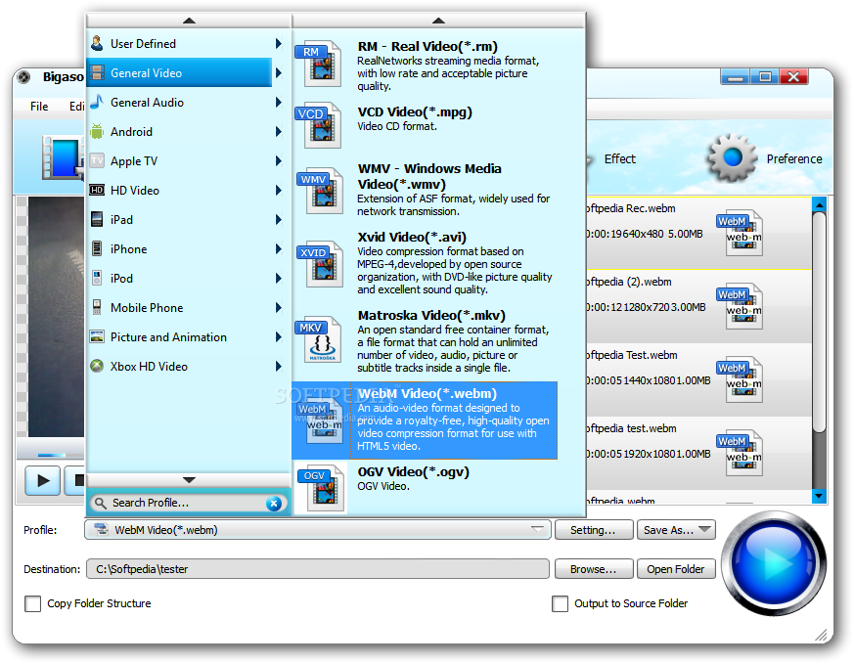Click the Preference label
Viewport: 854px width, 664px height.
pyautogui.click(x=794, y=158)
